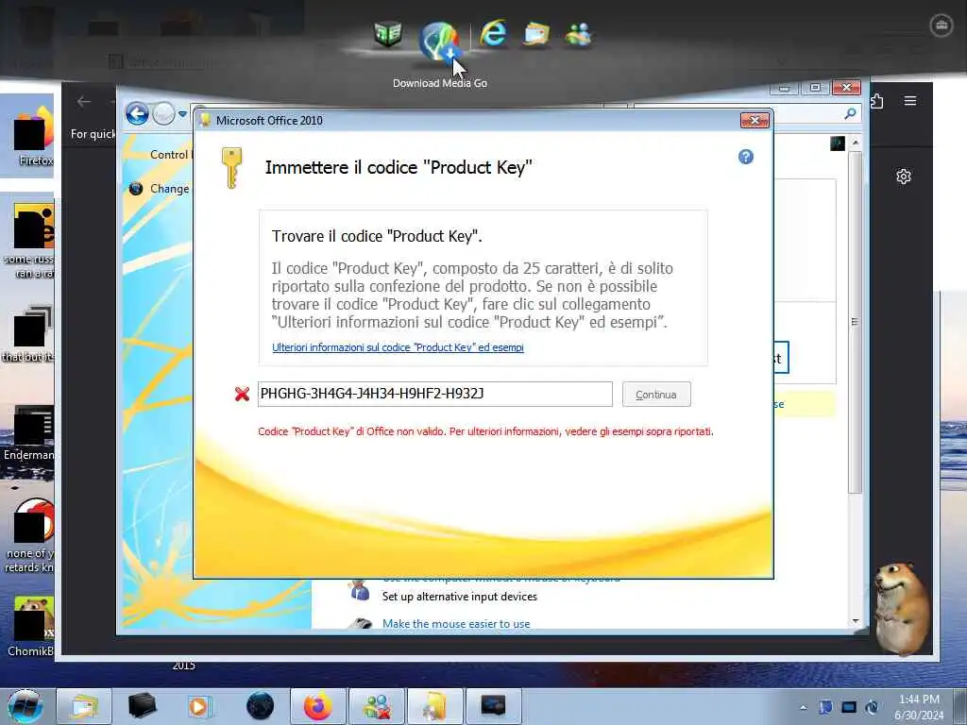Screen dimensions: 967x725
Task: Open "Make the mouse easier to use" link
Action: pyautogui.click(x=456, y=623)
